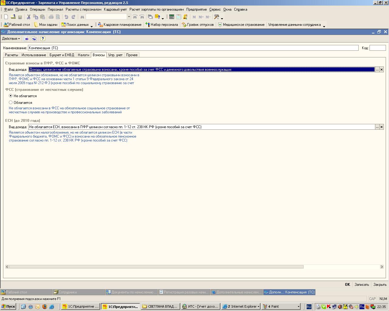Viewport: 389px width, 311px height.
Task: Click the Open file toolbar icon
Action: [x=13, y=17]
